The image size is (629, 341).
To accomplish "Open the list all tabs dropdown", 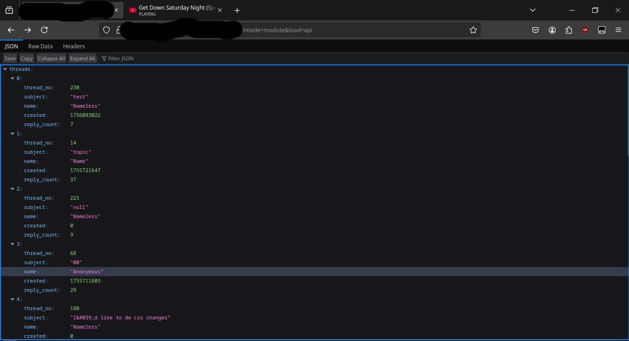I will click(532, 10).
